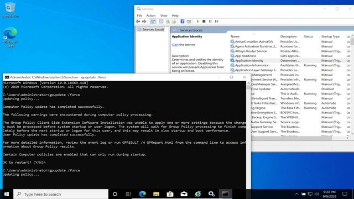354x199 pixels.
Task: Click the OK to restart? (Y/N) line
Action: click(24, 163)
